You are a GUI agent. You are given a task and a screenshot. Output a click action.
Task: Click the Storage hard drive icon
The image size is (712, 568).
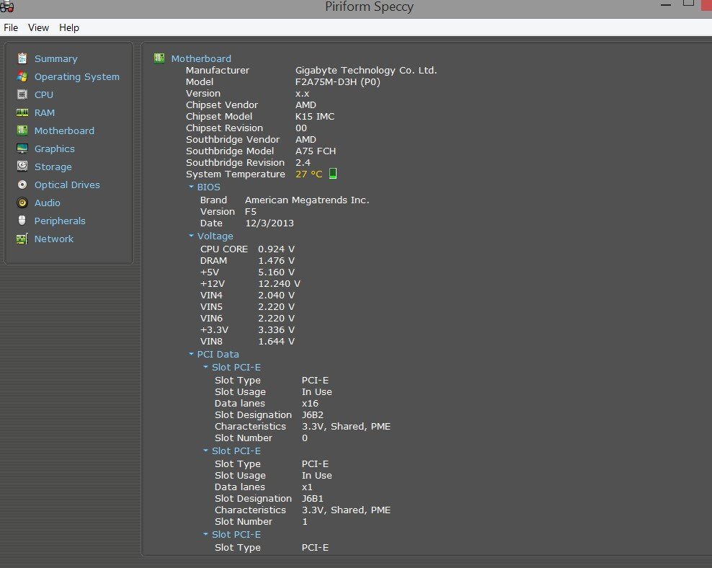pyautogui.click(x=22, y=167)
